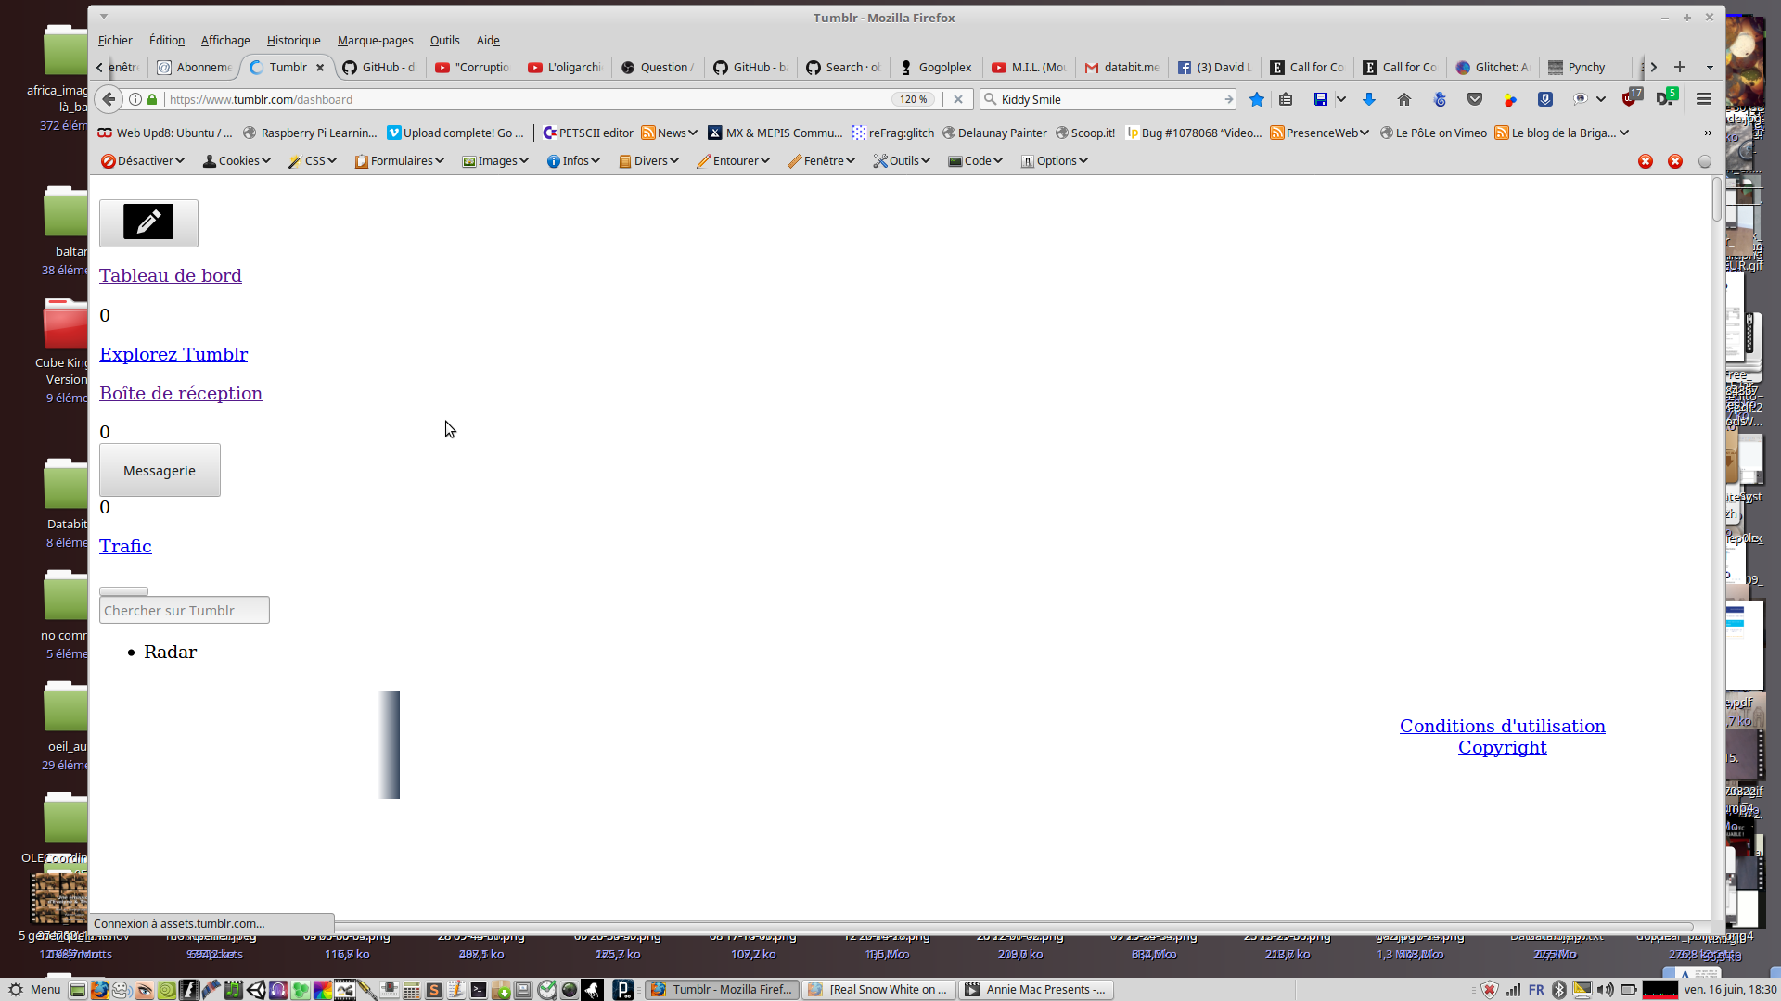
Task: Open the Firefox hamburger menu
Action: 1703,99
